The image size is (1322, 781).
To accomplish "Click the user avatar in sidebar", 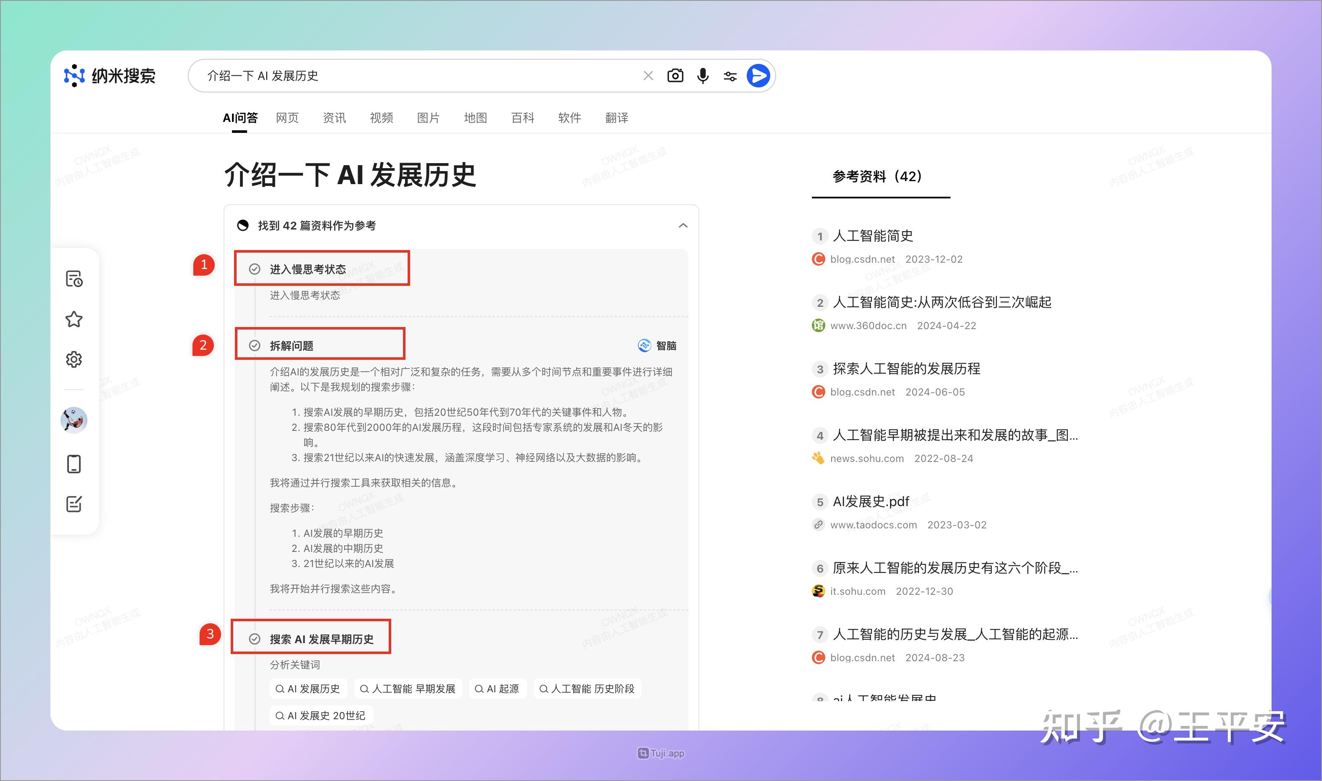I will coord(74,420).
